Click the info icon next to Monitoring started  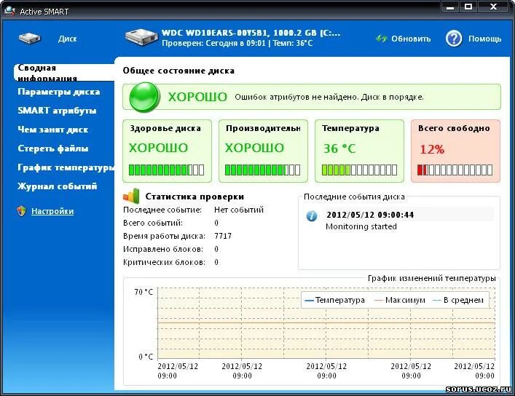point(312,215)
